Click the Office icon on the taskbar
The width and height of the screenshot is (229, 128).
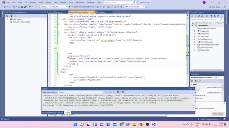(x=141, y=124)
